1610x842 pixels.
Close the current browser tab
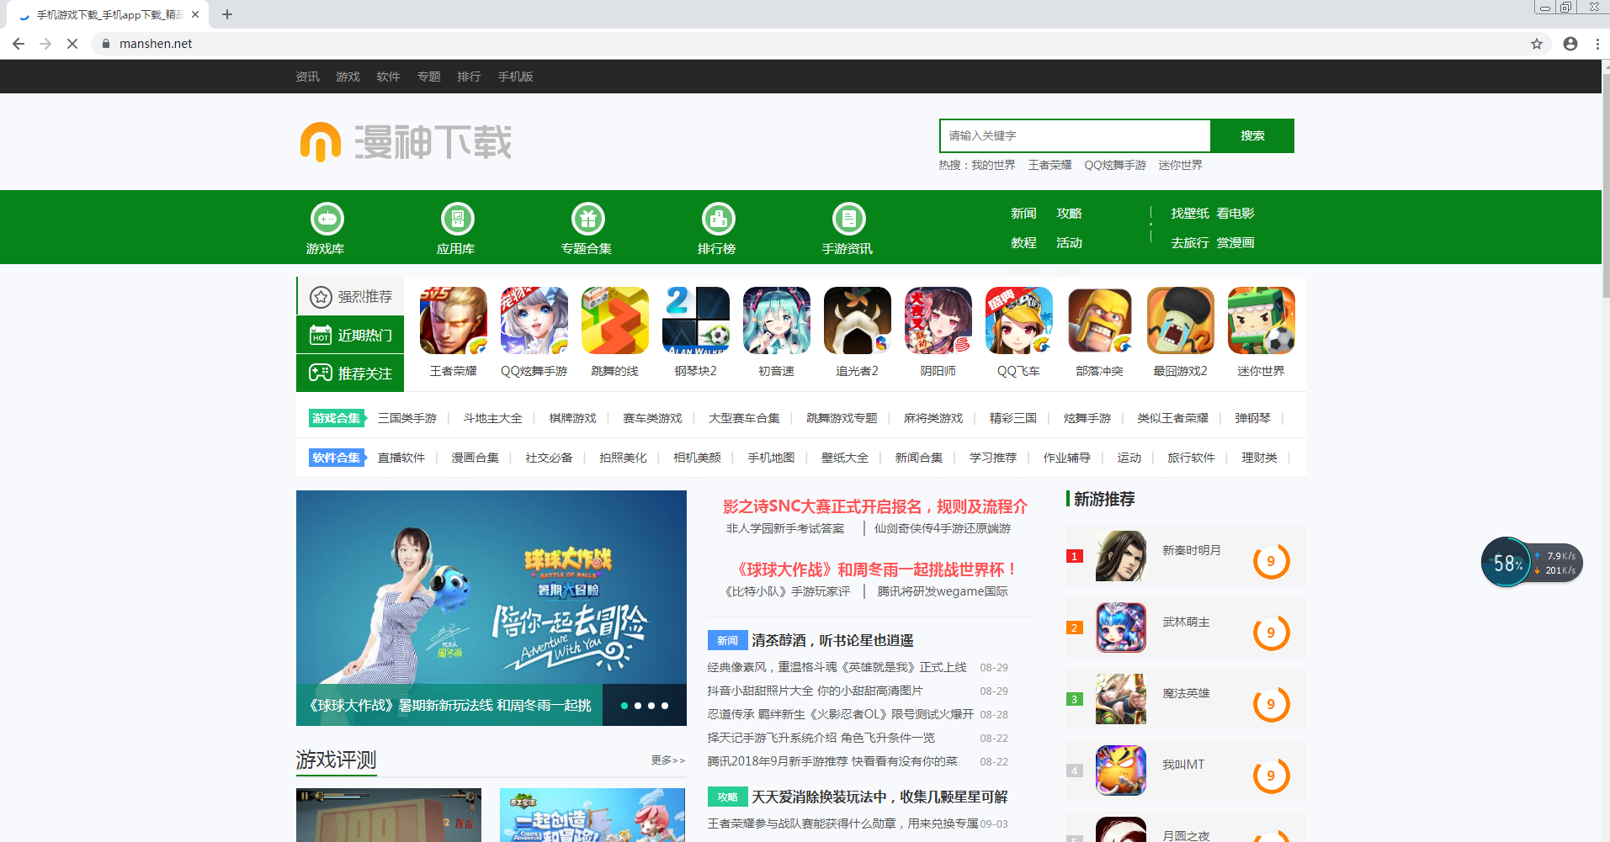[x=195, y=14]
